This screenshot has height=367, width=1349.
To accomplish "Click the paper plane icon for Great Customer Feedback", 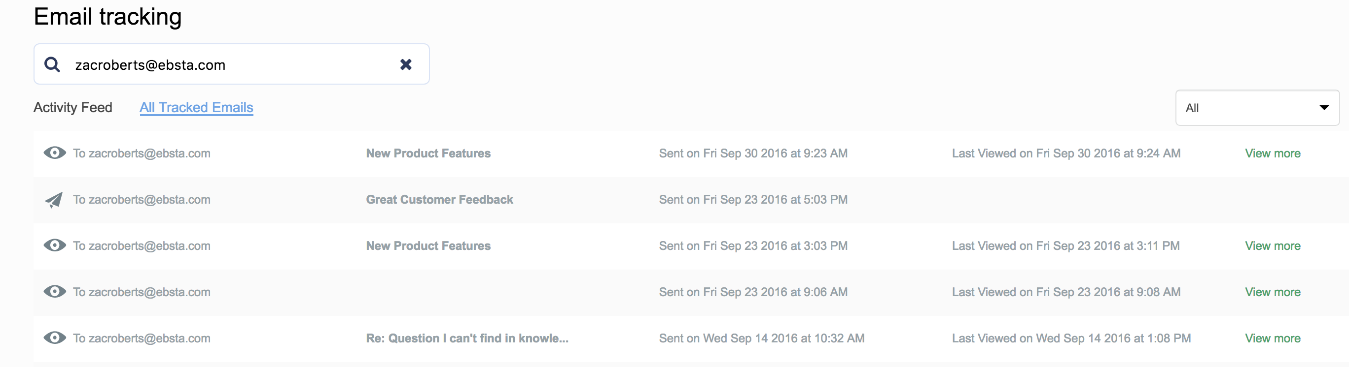I will point(54,200).
